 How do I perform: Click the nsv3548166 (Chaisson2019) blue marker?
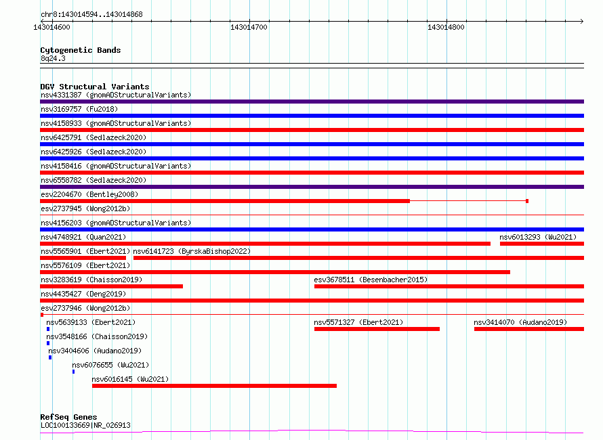(x=48, y=343)
